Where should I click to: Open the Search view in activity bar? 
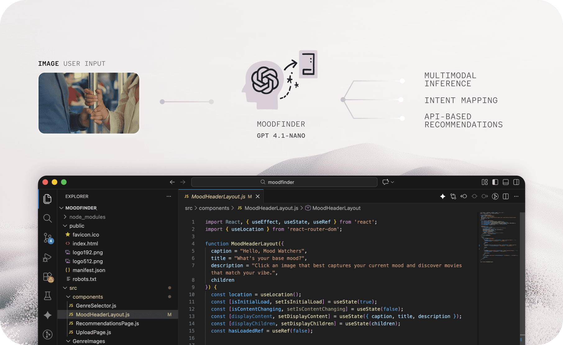coord(47,218)
